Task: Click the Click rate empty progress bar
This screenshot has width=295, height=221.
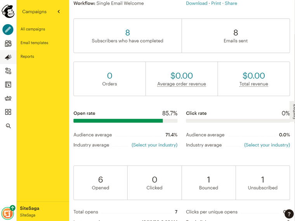Action: [x=238, y=121]
